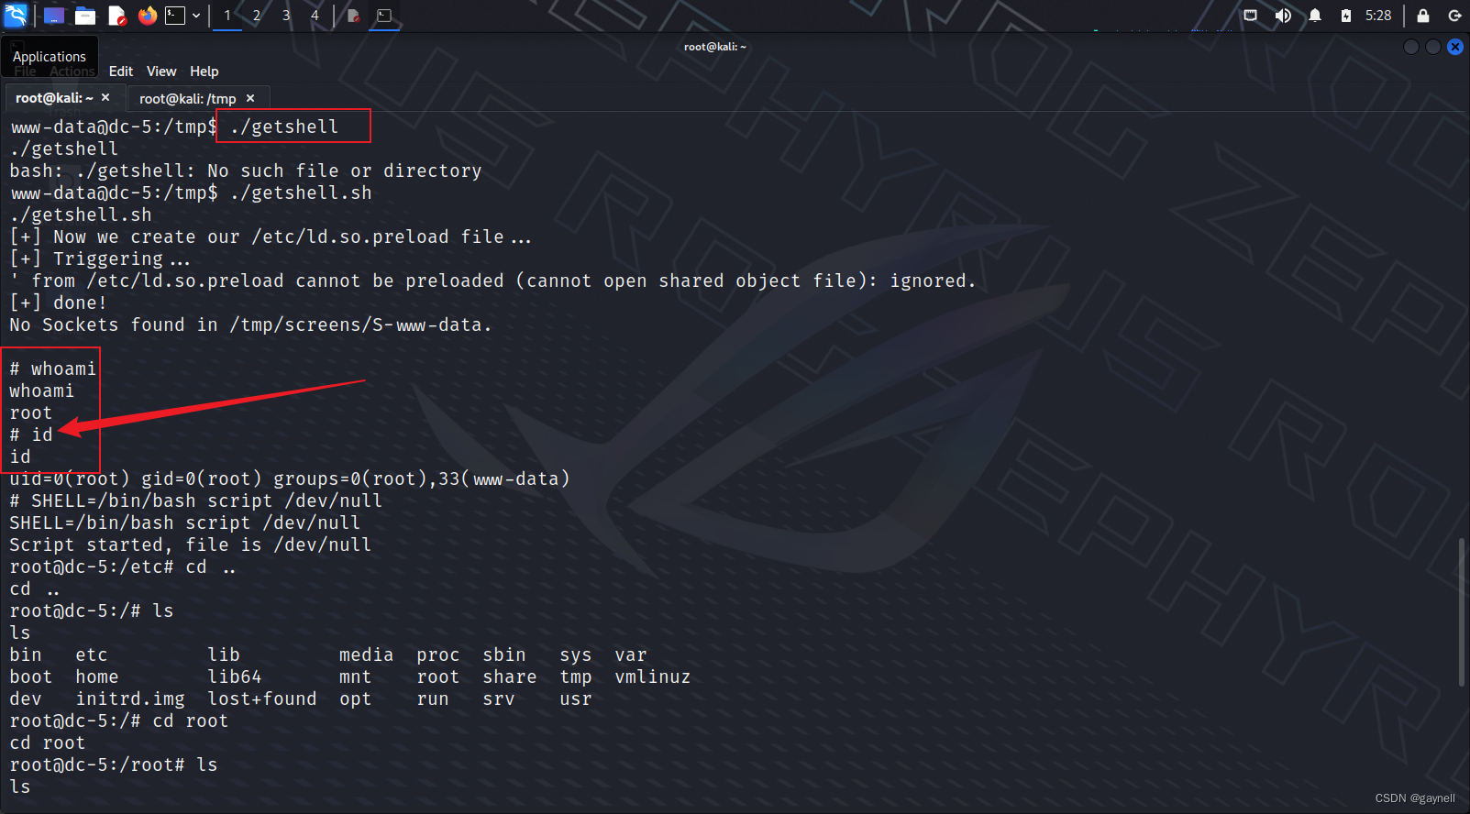Open the file manager launcher
This screenshot has height=814, width=1470.
pos(85,16)
